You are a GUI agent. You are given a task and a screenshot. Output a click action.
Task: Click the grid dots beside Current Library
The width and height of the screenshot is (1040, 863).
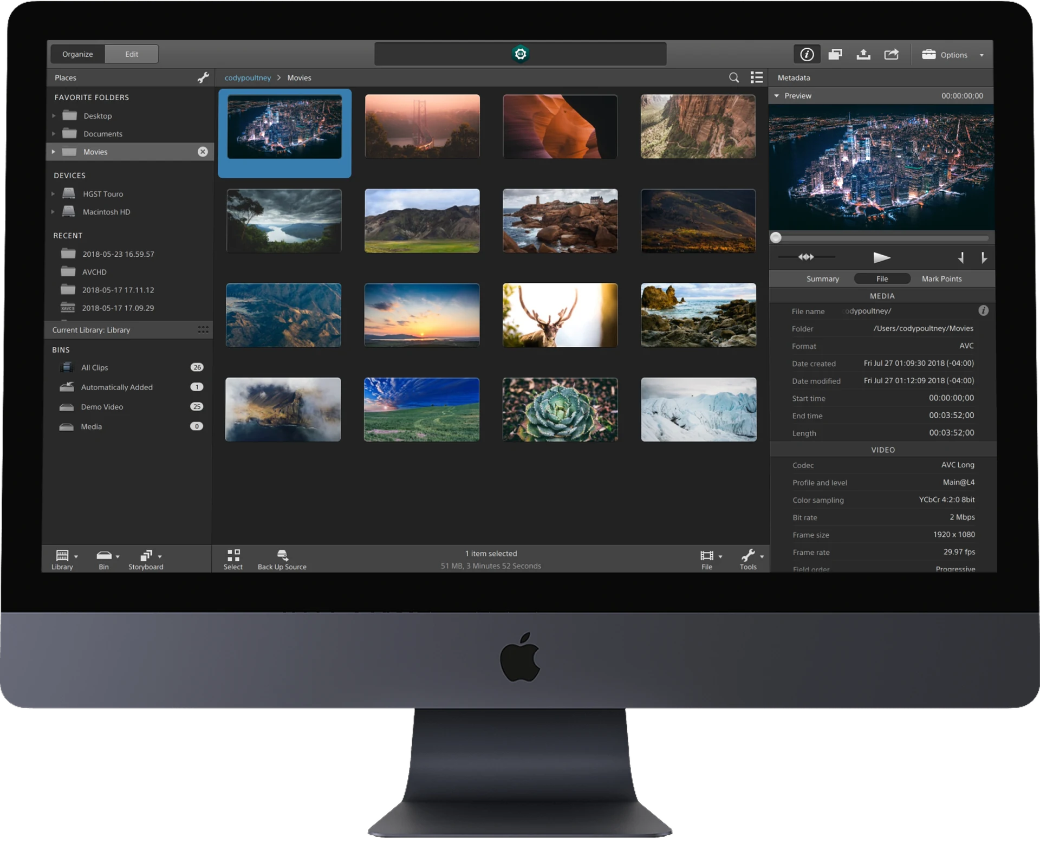point(203,329)
